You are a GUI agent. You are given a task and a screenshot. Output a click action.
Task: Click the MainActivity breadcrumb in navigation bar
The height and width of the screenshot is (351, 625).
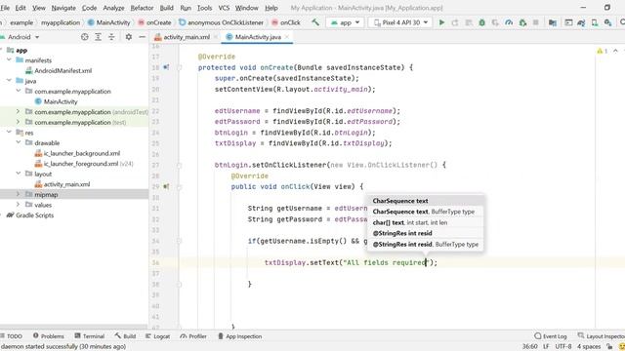(108, 22)
